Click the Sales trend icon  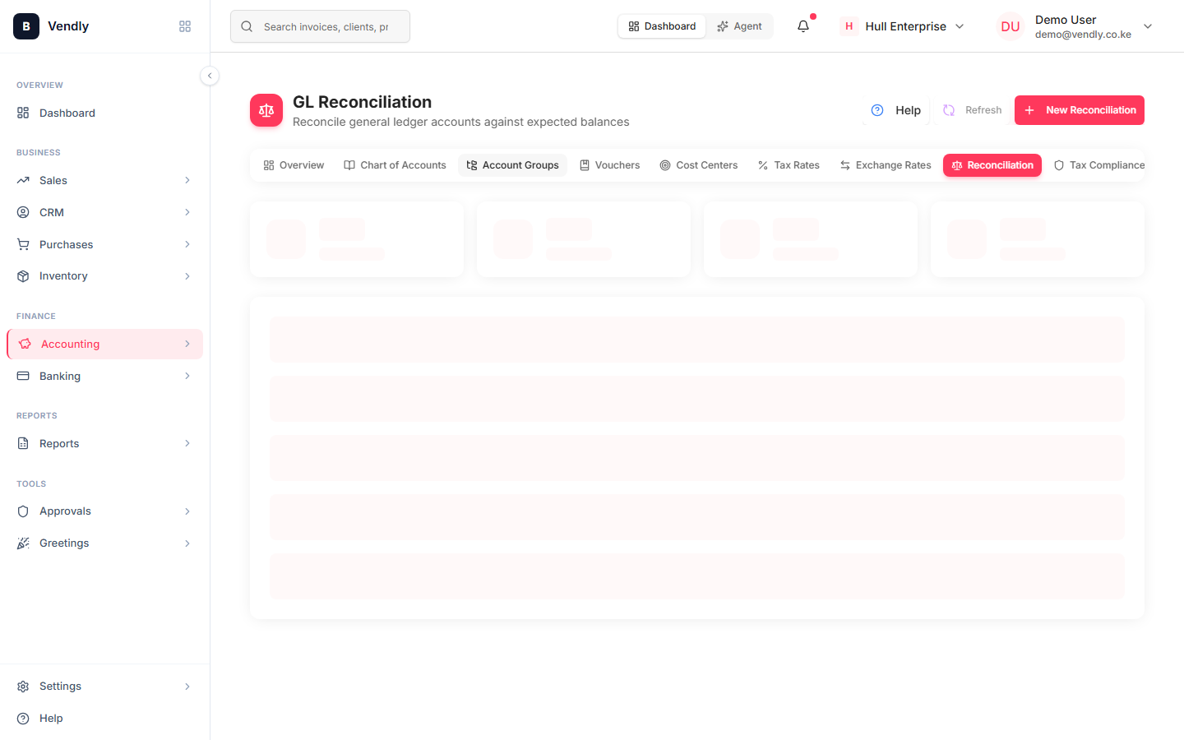23,180
